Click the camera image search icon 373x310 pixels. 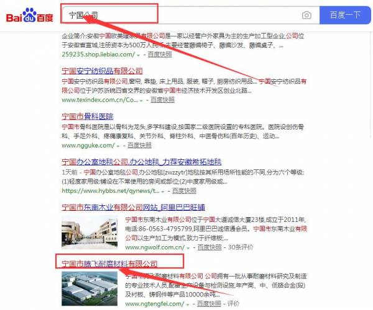[306, 15]
